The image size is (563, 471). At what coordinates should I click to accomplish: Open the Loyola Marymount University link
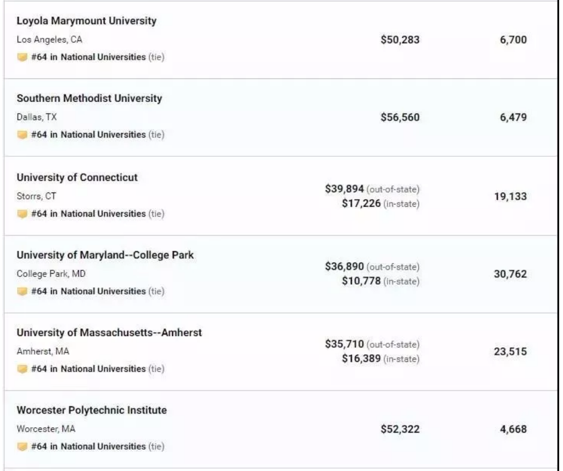pyautogui.click(x=86, y=21)
